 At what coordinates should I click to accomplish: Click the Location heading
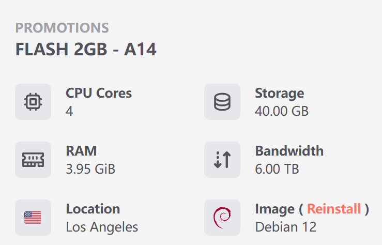coord(93,209)
